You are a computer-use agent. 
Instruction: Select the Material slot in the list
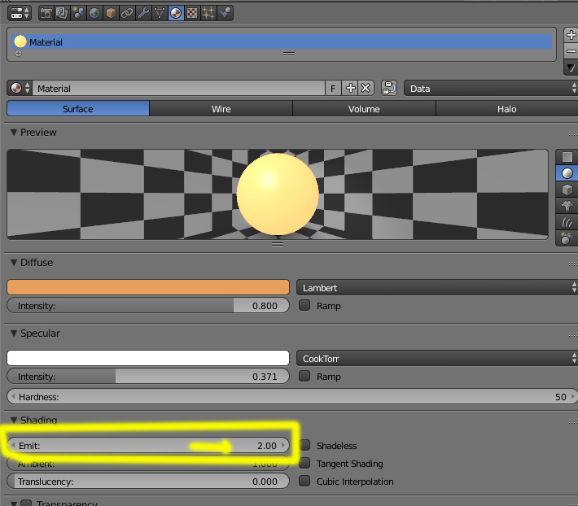[x=282, y=42]
